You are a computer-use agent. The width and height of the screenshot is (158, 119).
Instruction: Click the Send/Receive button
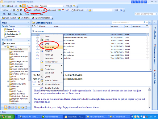(x=78, y=10)
